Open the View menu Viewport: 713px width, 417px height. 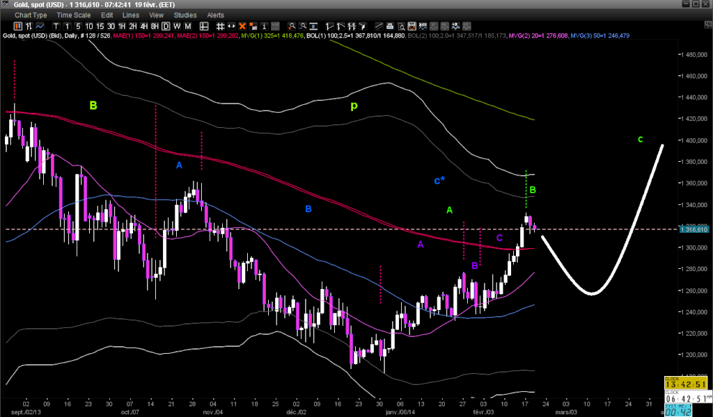tap(157, 15)
